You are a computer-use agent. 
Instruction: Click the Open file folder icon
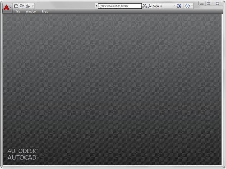[22, 6]
